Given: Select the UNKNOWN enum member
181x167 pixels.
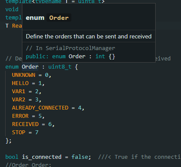Looking at the screenshot, I should point(24,75).
